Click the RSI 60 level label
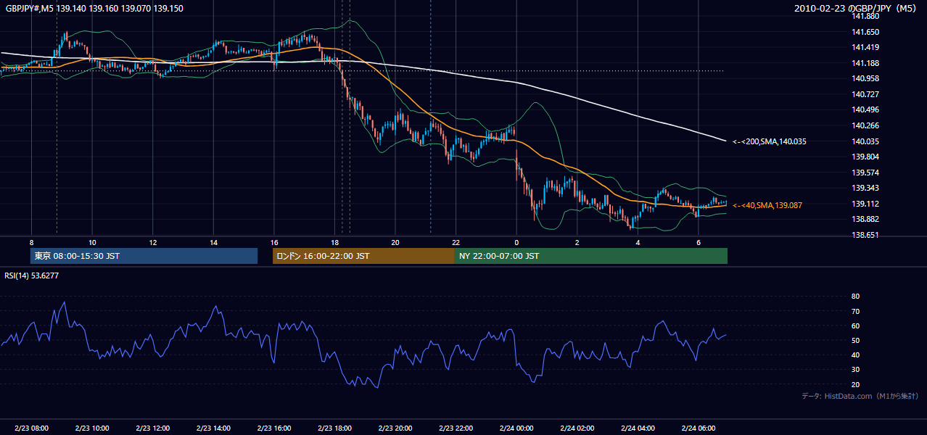 pos(855,326)
